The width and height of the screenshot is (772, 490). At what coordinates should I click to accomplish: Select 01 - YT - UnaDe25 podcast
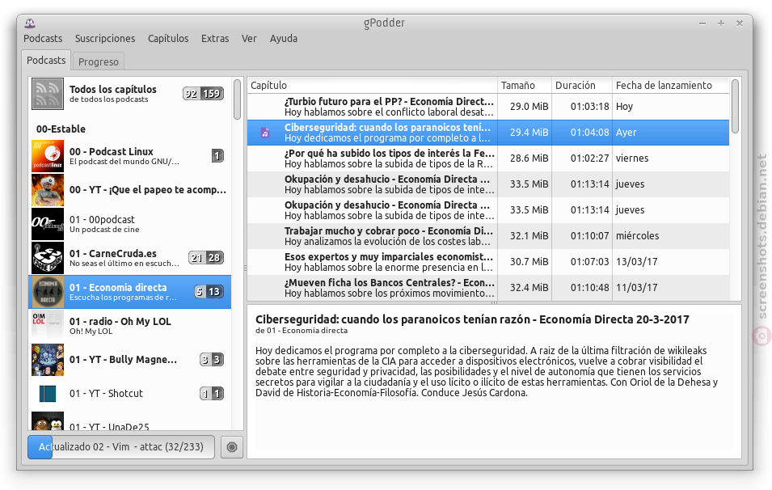tap(130, 421)
